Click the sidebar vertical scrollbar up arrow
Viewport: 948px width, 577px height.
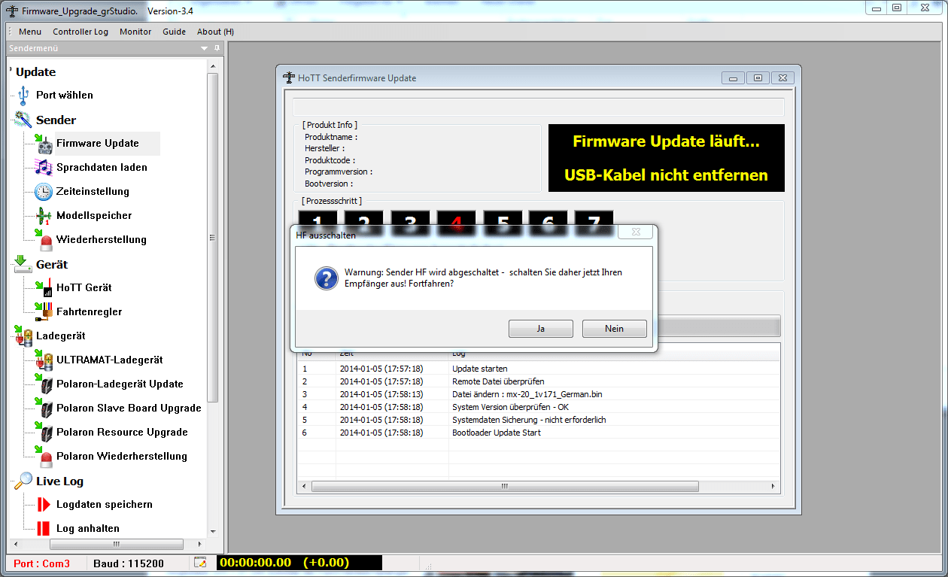213,66
